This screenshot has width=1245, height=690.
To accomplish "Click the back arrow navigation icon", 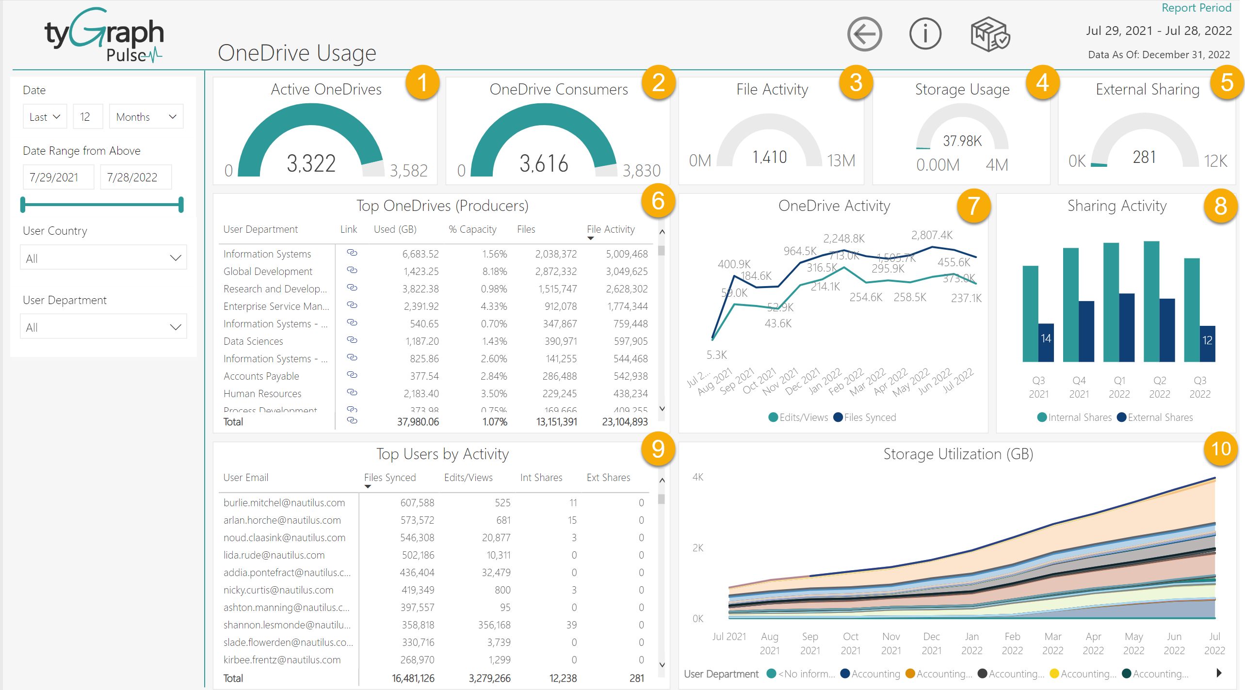I will click(x=864, y=34).
